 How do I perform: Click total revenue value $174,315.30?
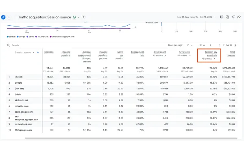tap(229, 68)
